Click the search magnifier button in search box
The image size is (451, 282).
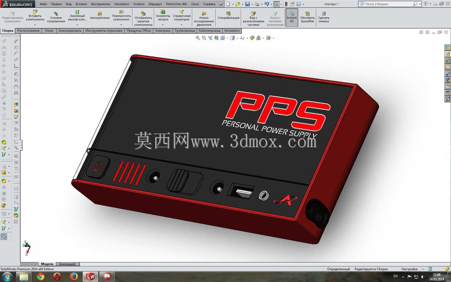click(x=415, y=4)
